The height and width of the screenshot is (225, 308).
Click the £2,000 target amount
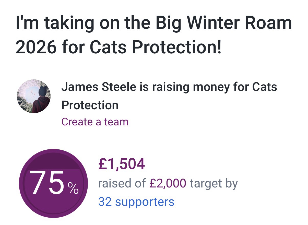click(x=168, y=183)
